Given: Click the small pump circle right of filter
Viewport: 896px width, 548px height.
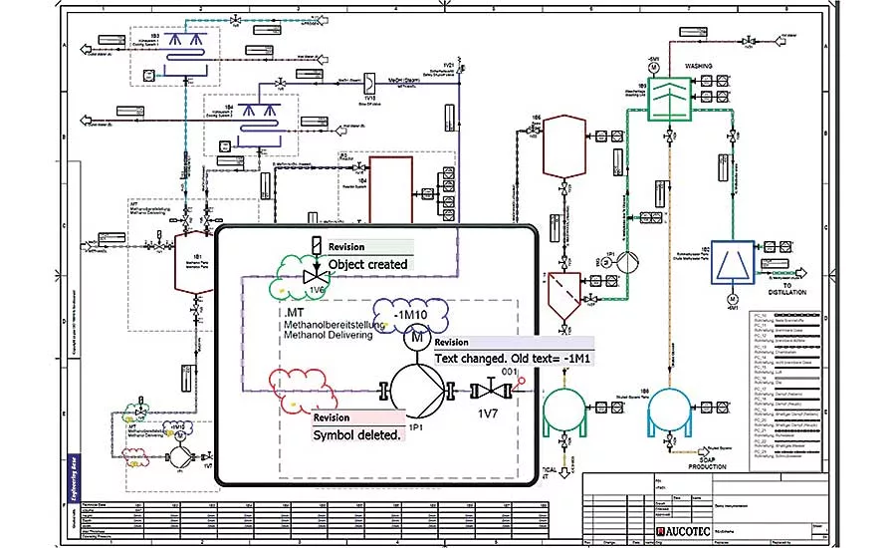Looking at the screenshot, I should click(x=627, y=263).
